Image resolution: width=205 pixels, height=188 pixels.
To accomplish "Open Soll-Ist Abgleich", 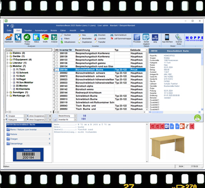I will (146, 39).
